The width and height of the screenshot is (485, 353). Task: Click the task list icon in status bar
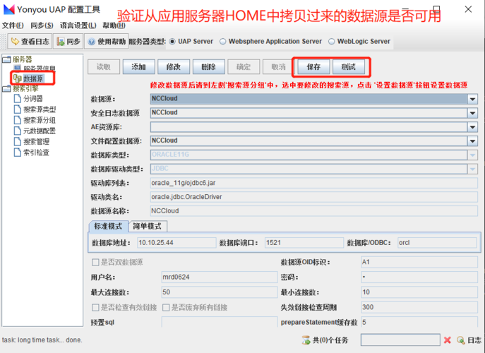(x=306, y=340)
